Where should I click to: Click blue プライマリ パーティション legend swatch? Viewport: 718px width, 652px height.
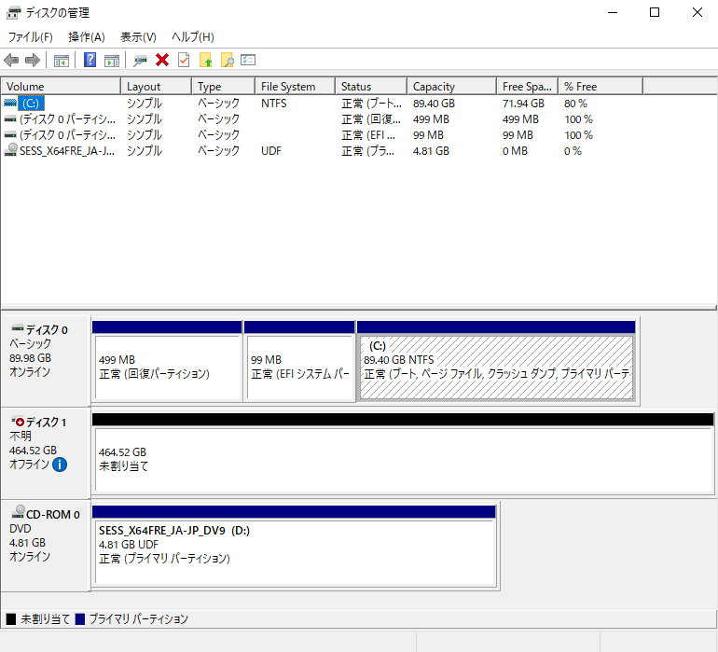point(79,619)
